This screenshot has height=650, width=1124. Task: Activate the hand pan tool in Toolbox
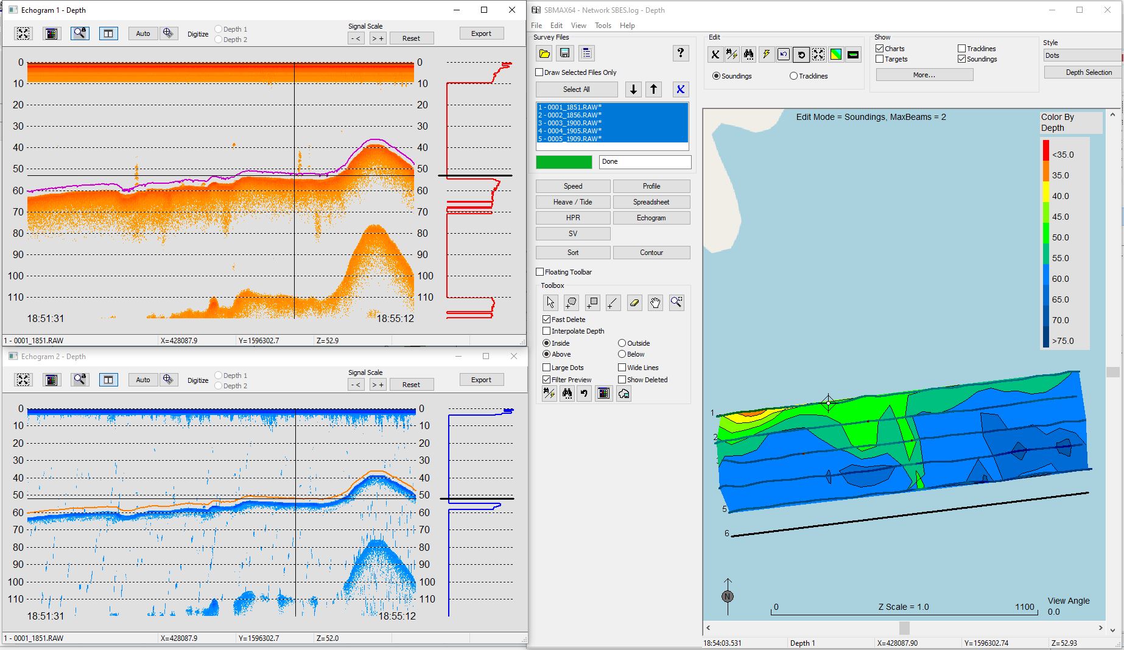point(656,302)
